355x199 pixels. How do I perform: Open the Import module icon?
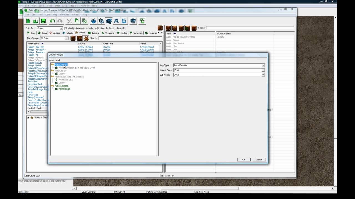124,21
